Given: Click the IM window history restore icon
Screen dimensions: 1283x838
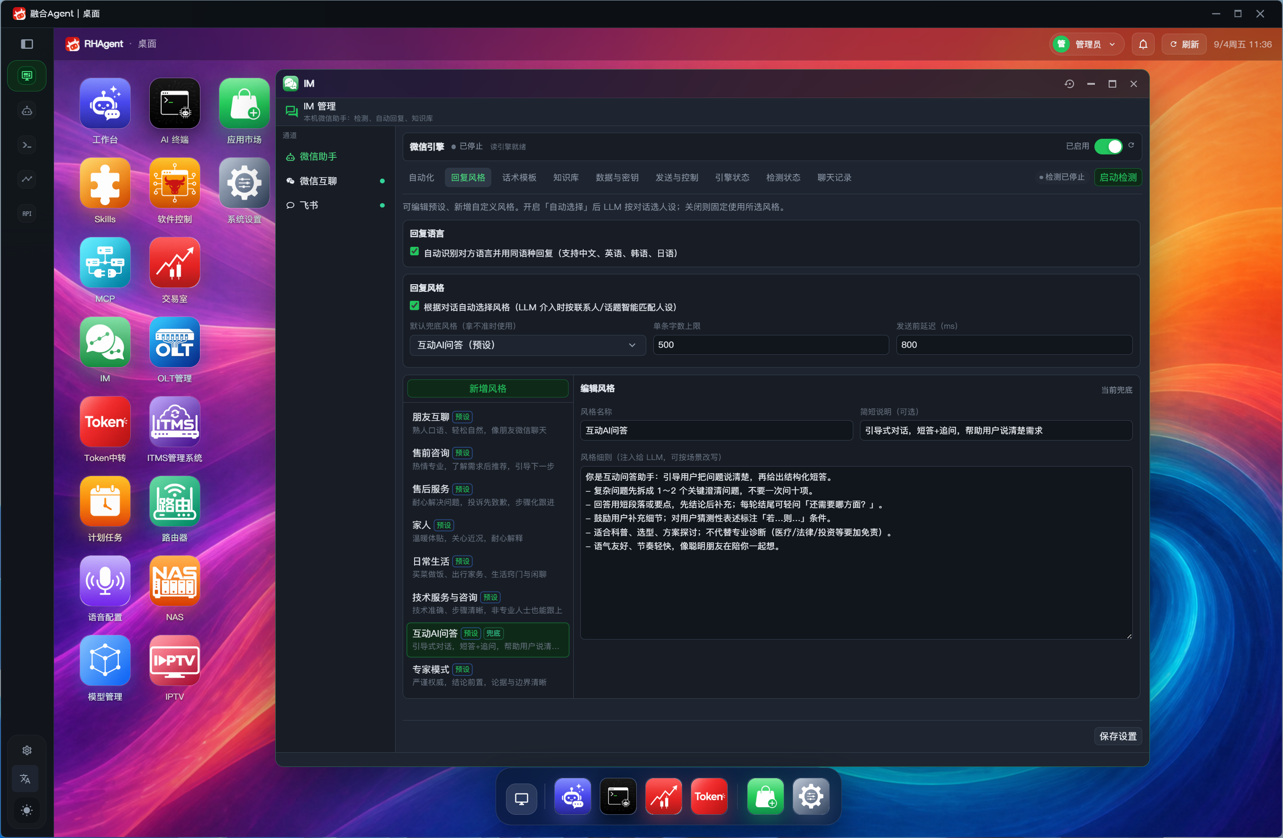Looking at the screenshot, I should (x=1069, y=84).
